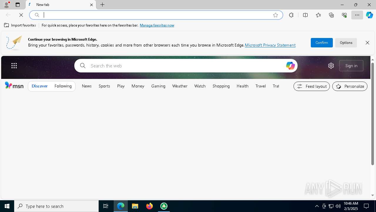Open the tab actions menu icon
This screenshot has width=376, height=212.
coord(18,5)
